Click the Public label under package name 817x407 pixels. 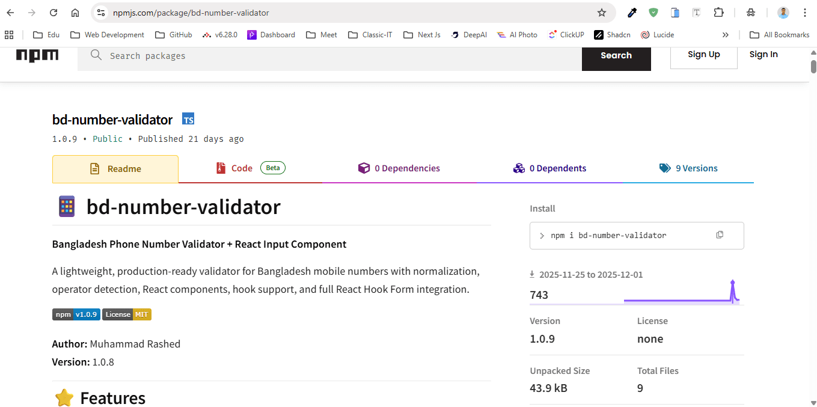tap(108, 139)
